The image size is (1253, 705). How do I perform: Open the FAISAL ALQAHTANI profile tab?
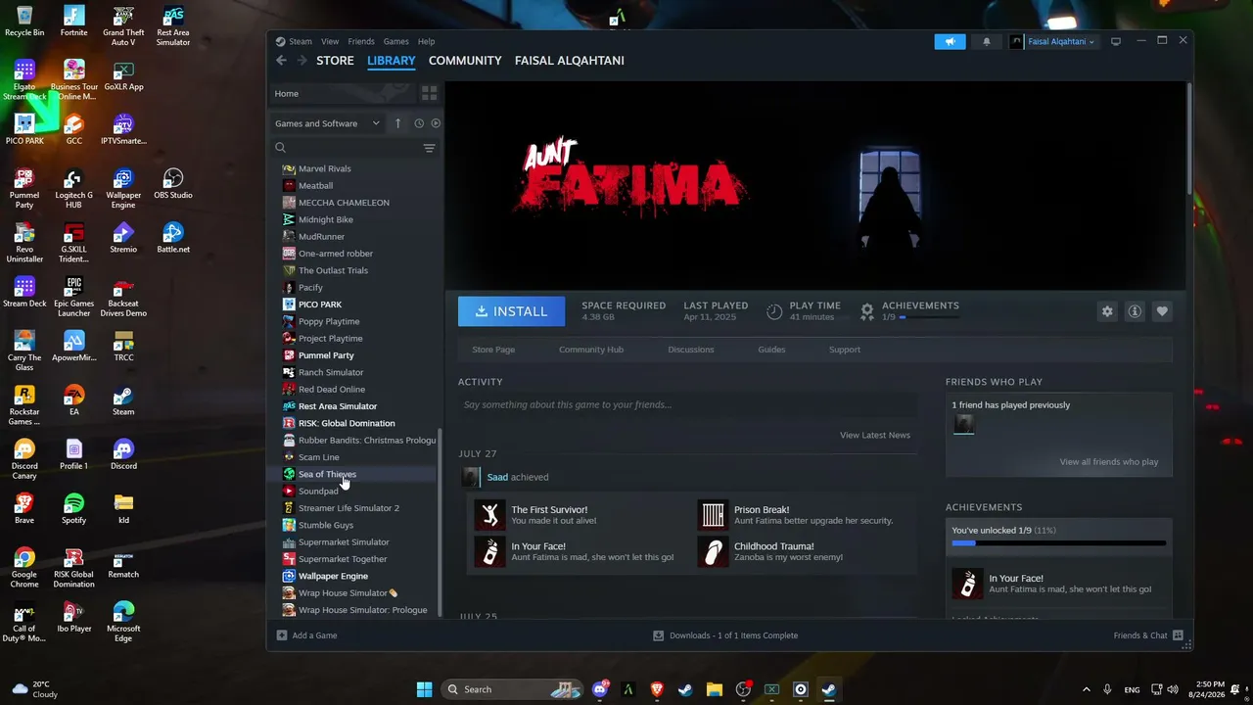(x=570, y=61)
